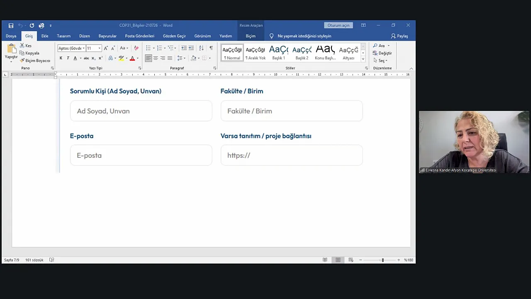This screenshot has width=531, height=299.
Task: Align text left
Action: pyautogui.click(x=149, y=58)
